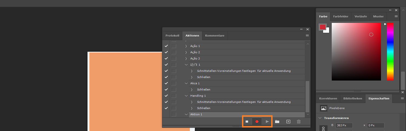Toggle the checkmark for Handling 1

(166, 96)
